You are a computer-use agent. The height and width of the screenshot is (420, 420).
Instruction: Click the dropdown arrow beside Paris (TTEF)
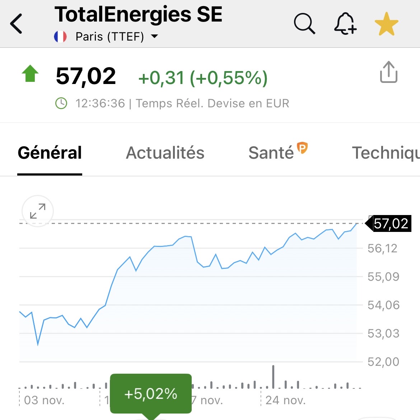tap(155, 36)
